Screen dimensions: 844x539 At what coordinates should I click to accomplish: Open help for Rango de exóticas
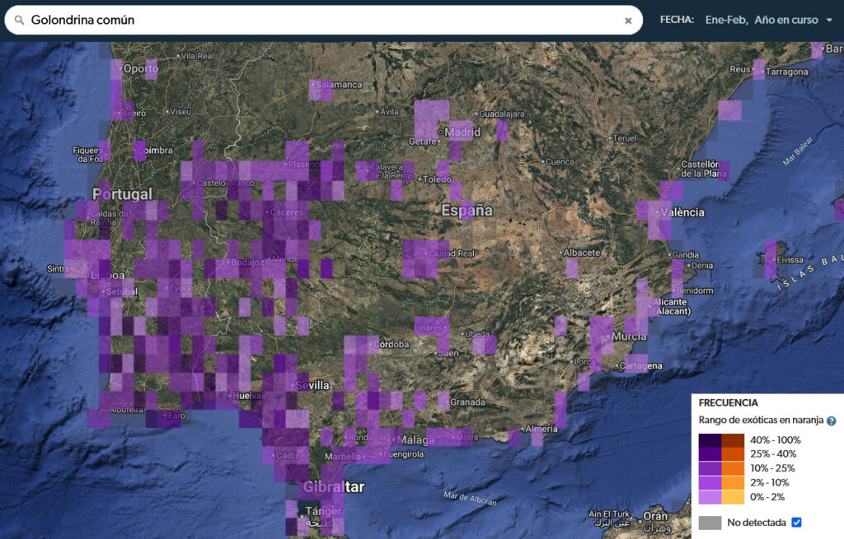tap(831, 421)
